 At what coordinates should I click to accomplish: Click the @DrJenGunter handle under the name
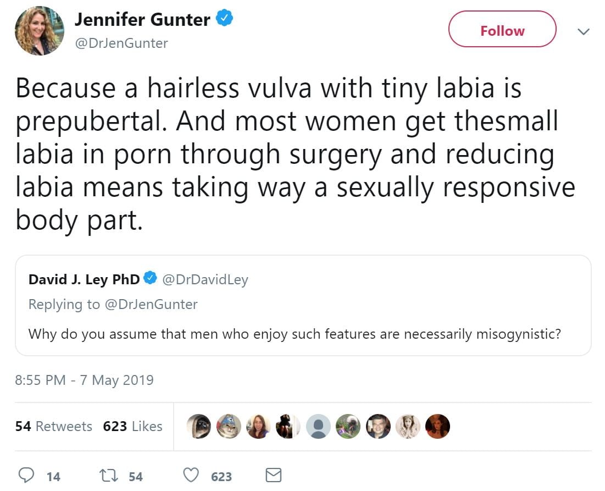pyautogui.click(x=121, y=43)
